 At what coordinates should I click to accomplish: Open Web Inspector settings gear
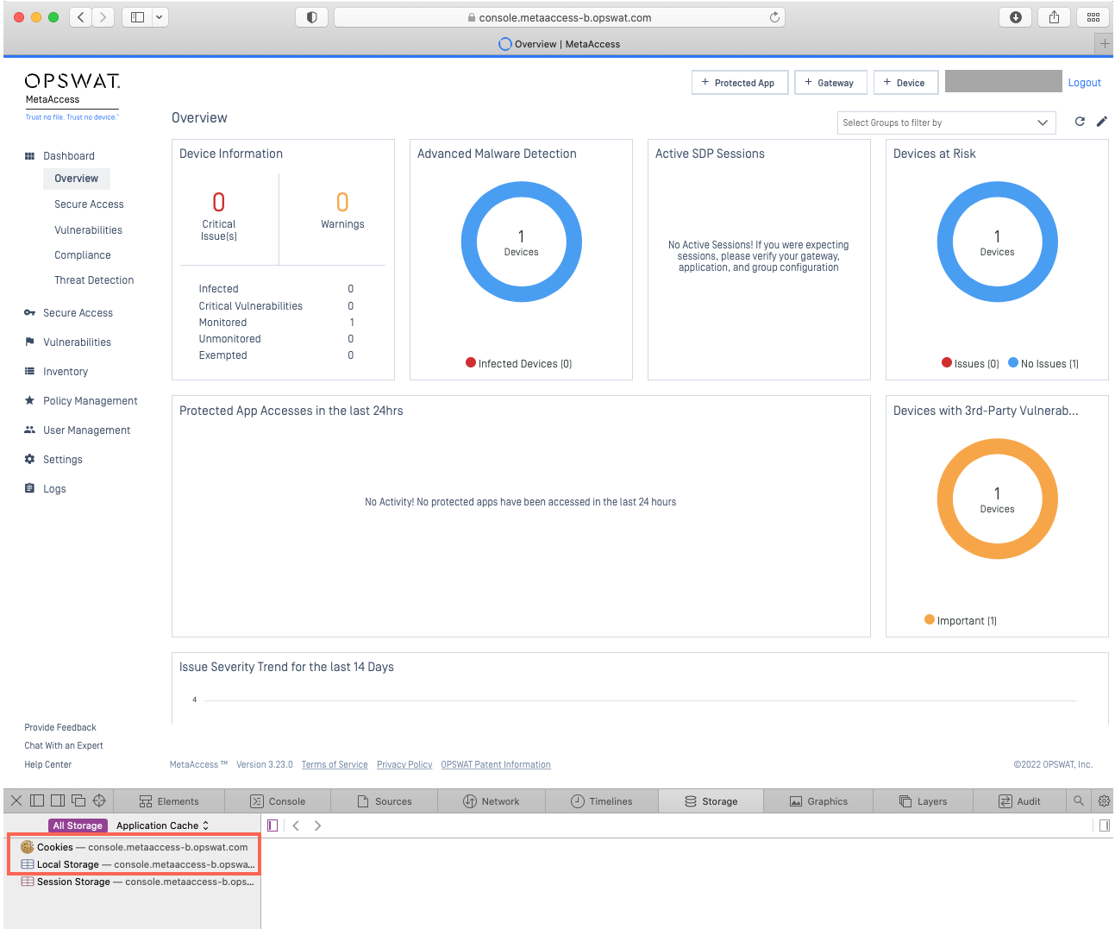[x=1103, y=801]
